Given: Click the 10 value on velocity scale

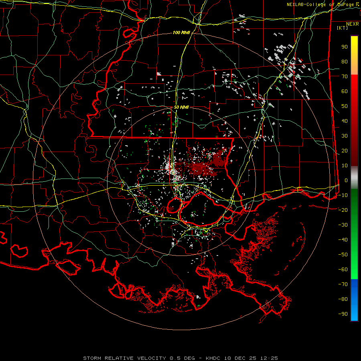Looking at the screenshot, I should click(x=345, y=166).
